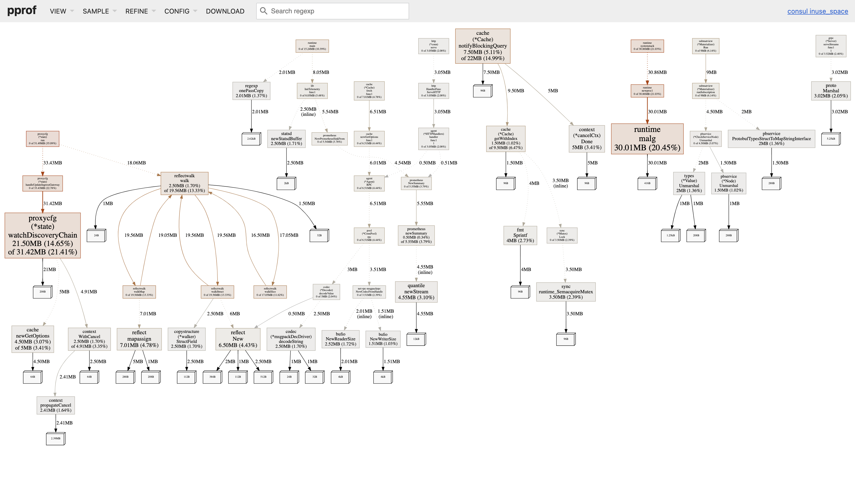The height and width of the screenshot is (481, 855).
Task: Click the pprof logo
Action: click(x=22, y=11)
